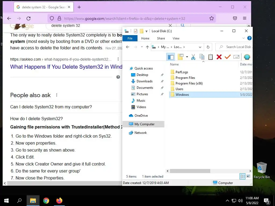Viewport: 275px width, 206px height.
Task: Open the View ribbon tab
Action: tap(176, 38)
